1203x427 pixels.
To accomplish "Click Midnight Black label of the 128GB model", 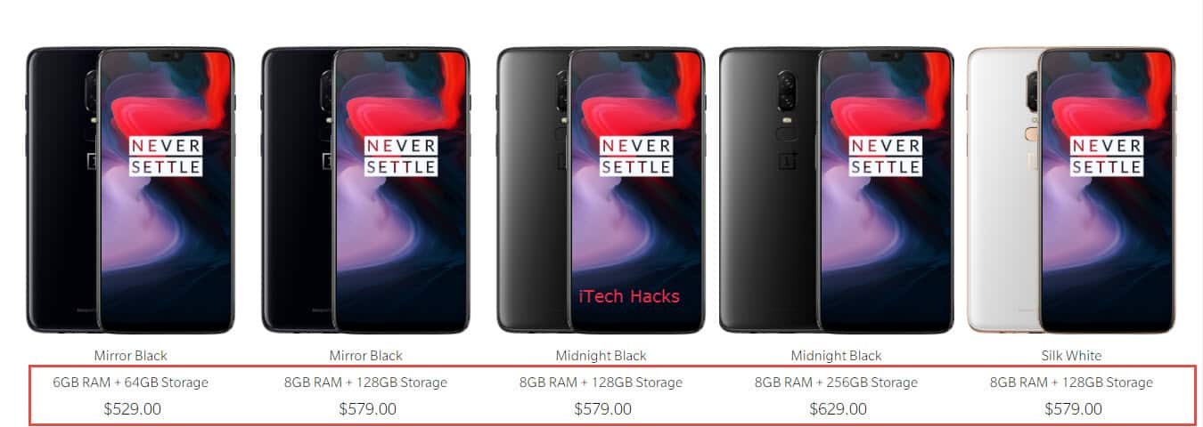I will click(601, 355).
